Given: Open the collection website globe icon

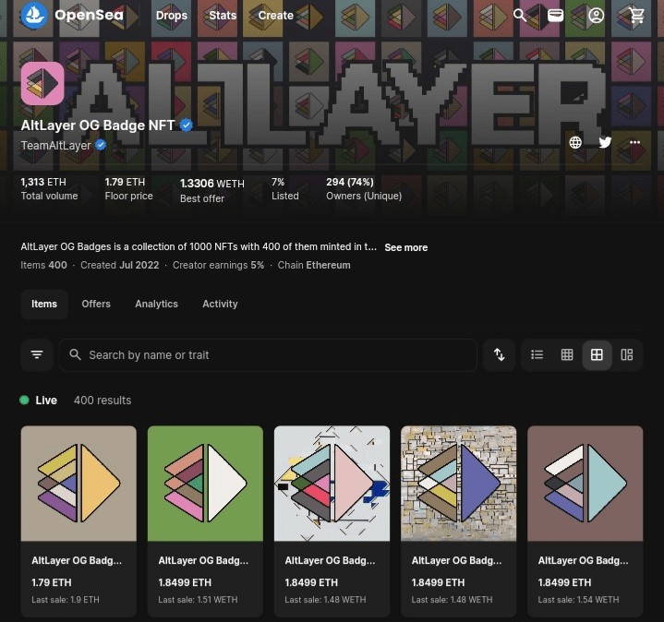Looking at the screenshot, I should [x=575, y=143].
